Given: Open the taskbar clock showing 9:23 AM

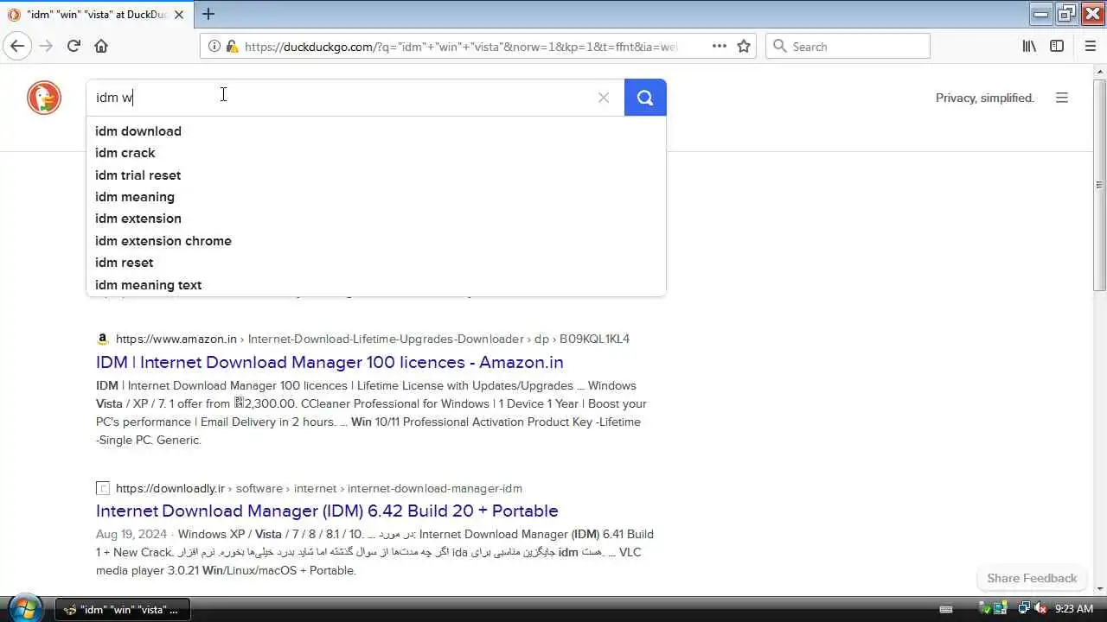Looking at the screenshot, I should pos(1074,609).
